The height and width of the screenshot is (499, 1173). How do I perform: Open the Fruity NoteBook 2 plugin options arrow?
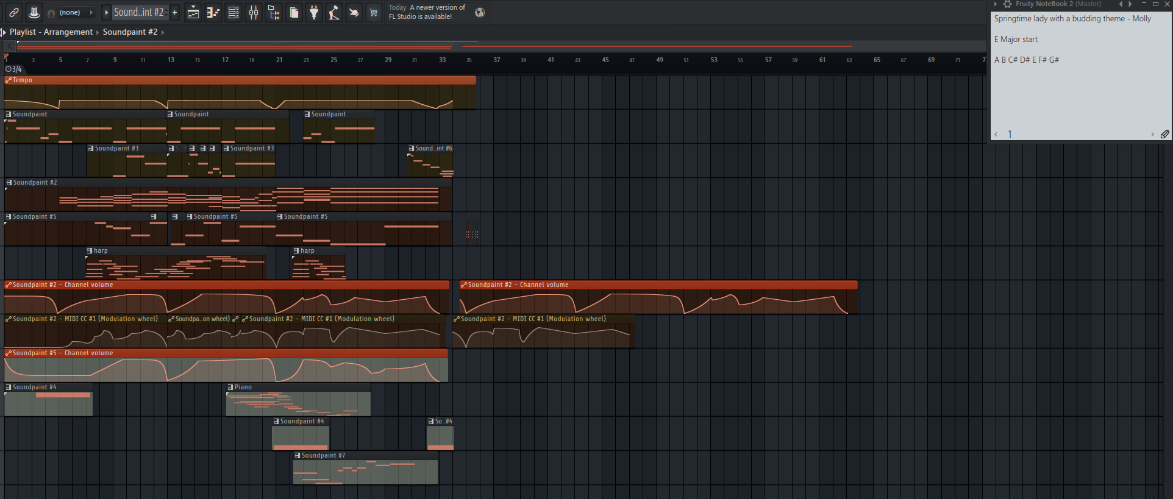pyautogui.click(x=996, y=4)
